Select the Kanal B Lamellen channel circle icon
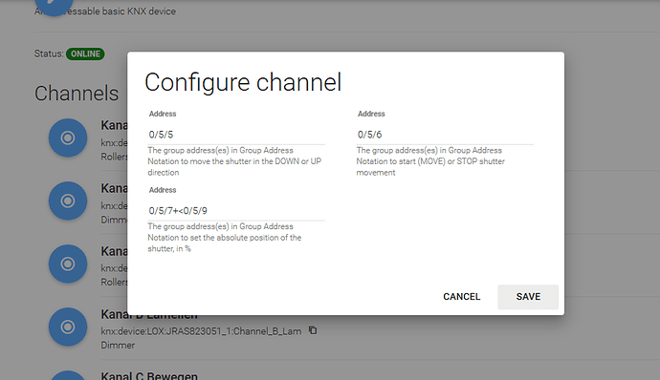The height and width of the screenshot is (380, 660). (68, 327)
